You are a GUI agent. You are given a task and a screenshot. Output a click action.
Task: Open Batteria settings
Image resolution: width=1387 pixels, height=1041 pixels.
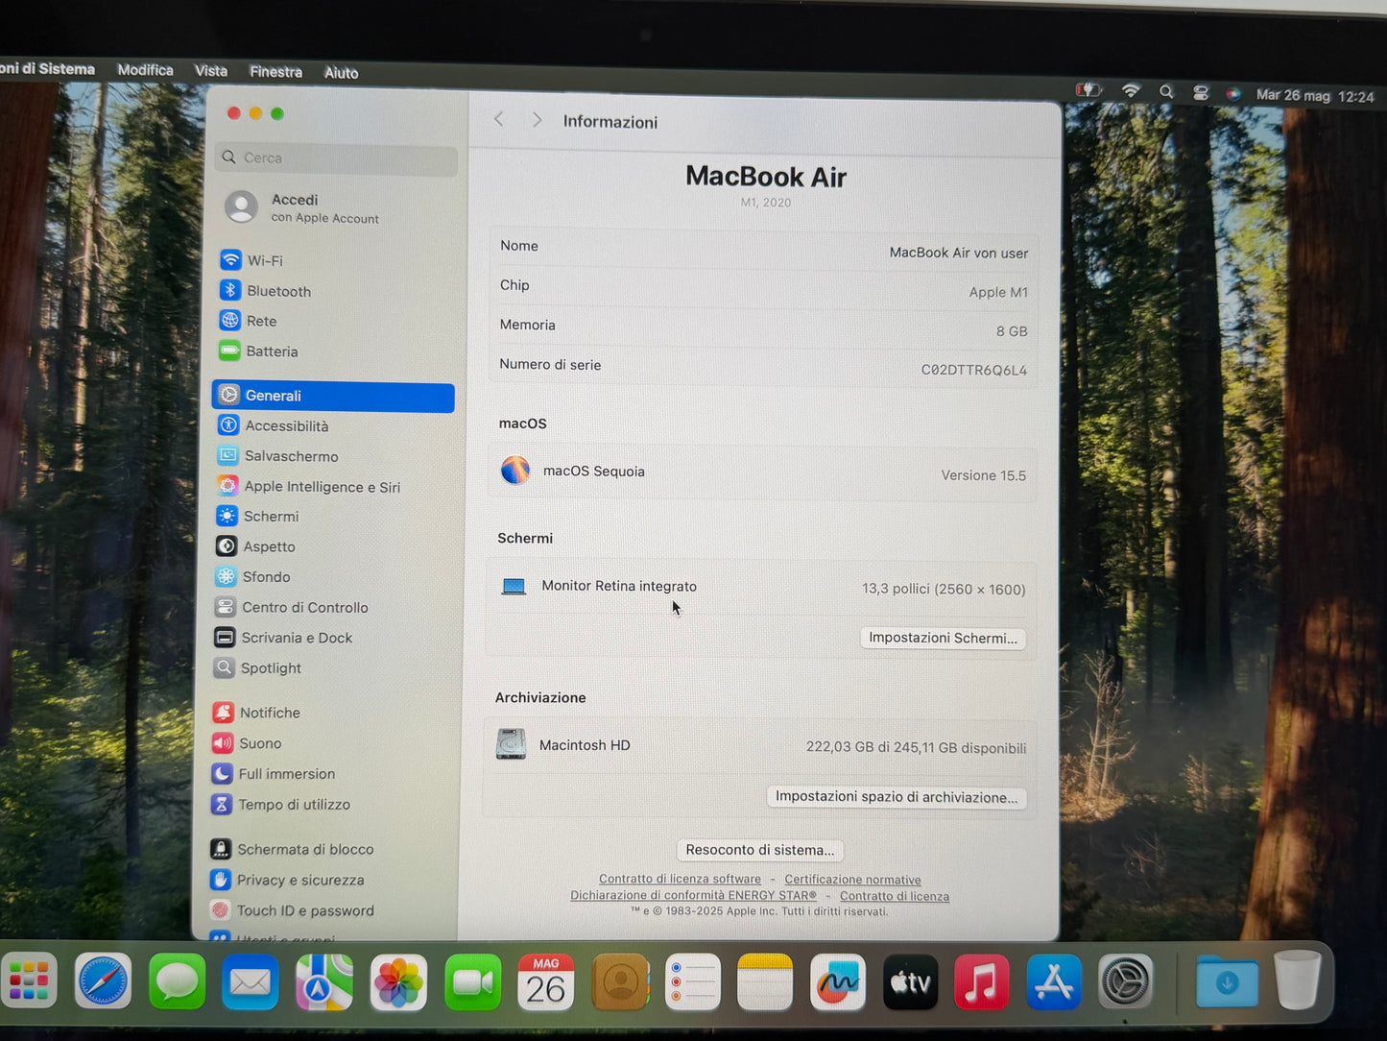pos(258,351)
